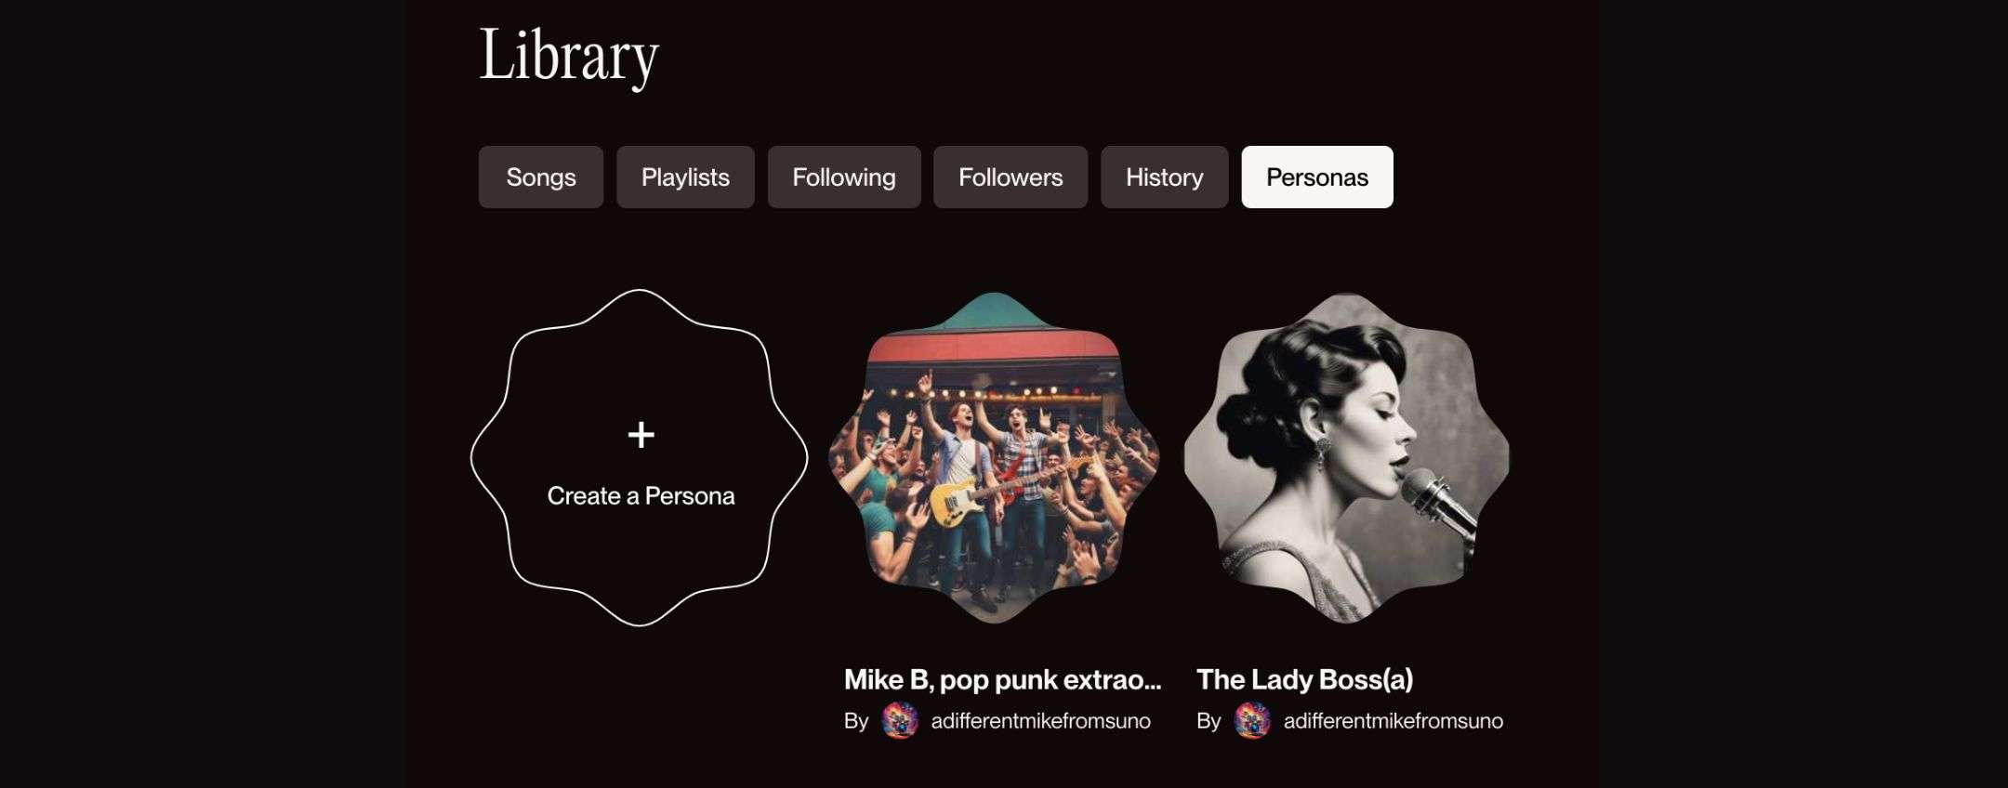Click the plus icon to add persona

point(641,434)
